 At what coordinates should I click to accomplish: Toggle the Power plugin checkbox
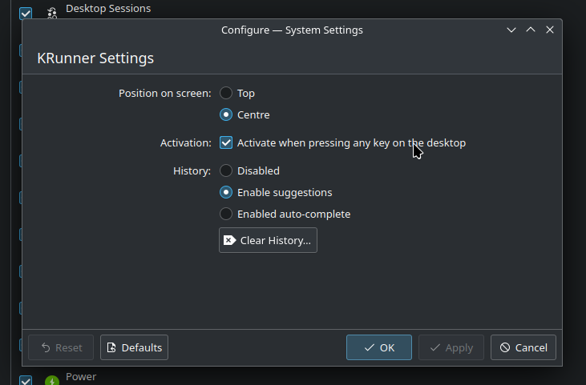tap(26, 380)
